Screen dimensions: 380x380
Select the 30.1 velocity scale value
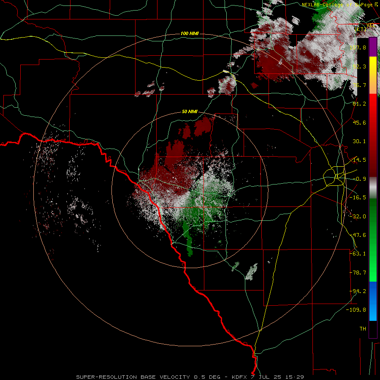pyautogui.click(x=359, y=141)
